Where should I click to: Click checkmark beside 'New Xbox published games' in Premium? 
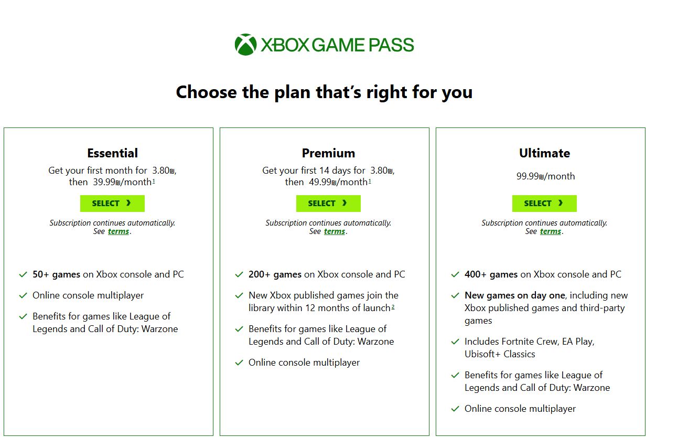coord(239,295)
